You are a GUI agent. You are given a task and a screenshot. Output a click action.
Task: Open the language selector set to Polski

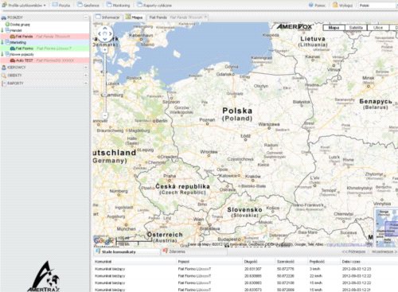coord(377,6)
